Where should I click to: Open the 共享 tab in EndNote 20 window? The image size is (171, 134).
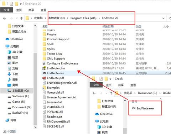(x=31, y=10)
